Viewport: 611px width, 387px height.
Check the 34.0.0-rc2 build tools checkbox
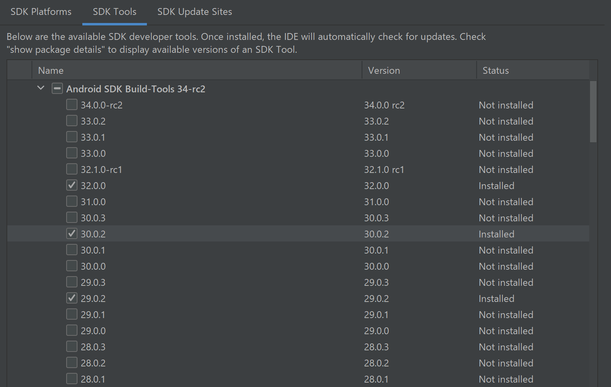click(x=72, y=105)
